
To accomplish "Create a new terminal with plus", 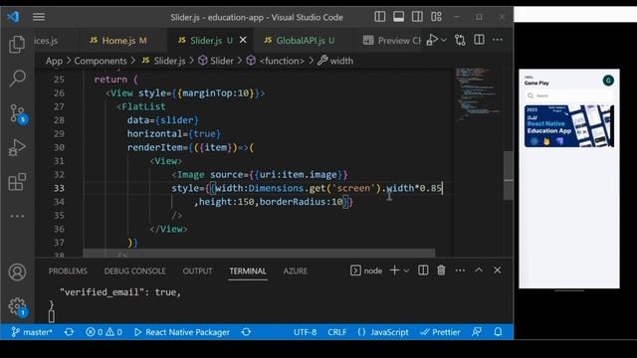I will (x=394, y=270).
